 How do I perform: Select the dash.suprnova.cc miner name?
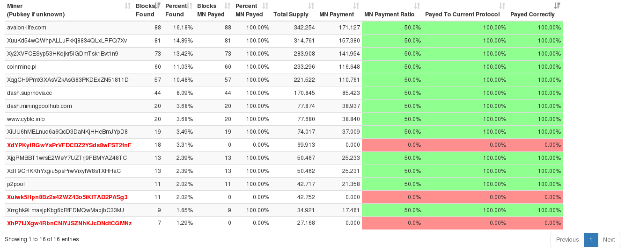[29, 93]
